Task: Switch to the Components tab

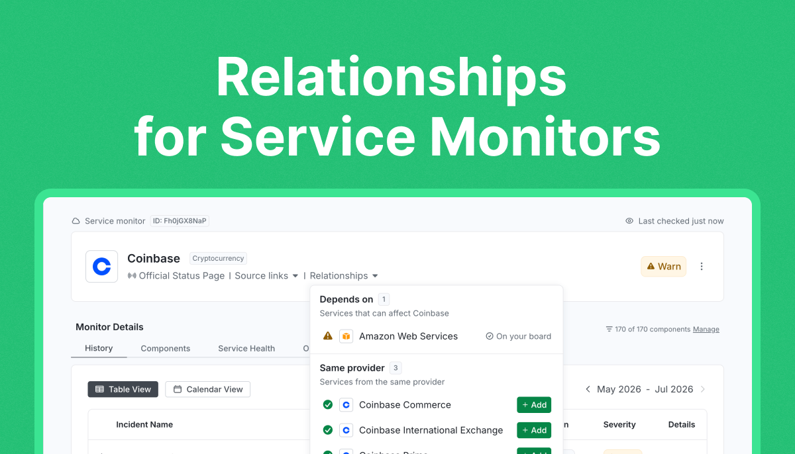Action: (x=165, y=348)
